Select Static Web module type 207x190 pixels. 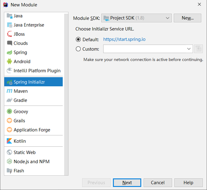(x=25, y=152)
